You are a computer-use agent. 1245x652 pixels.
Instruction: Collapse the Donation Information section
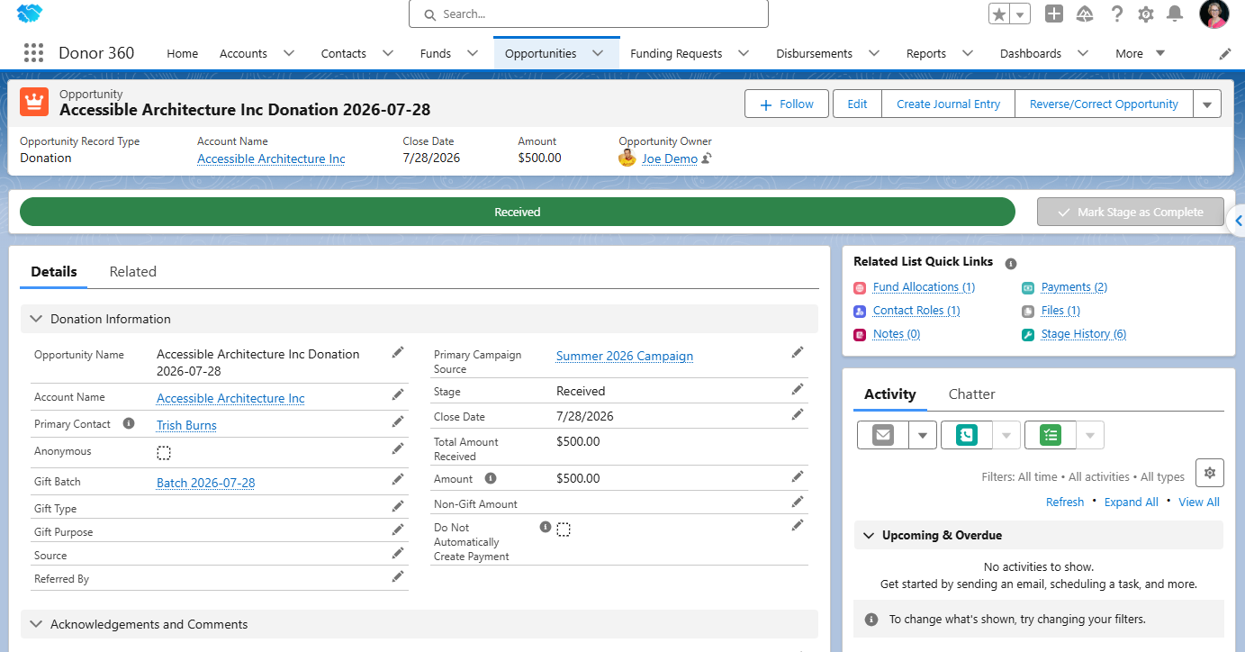tap(36, 319)
